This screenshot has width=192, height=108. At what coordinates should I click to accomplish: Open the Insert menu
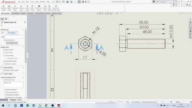[32, 2]
